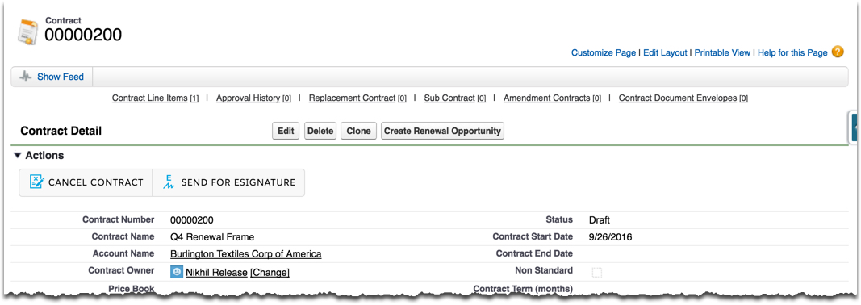Screen dimensions: 861x305
Task: Jump to Replacement Contract related list
Action: point(357,98)
